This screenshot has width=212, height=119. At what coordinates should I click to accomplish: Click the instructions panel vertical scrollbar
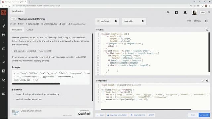pyautogui.click(x=92, y=67)
